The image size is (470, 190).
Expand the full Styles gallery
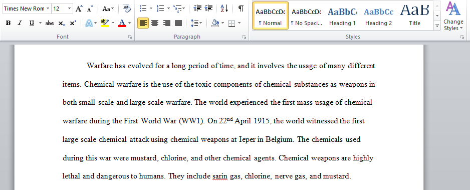[x=437, y=26]
